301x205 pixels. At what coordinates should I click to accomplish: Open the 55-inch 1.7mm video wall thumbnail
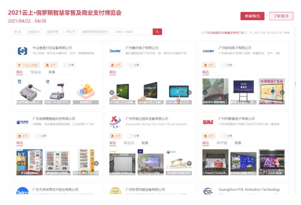pos(271,162)
